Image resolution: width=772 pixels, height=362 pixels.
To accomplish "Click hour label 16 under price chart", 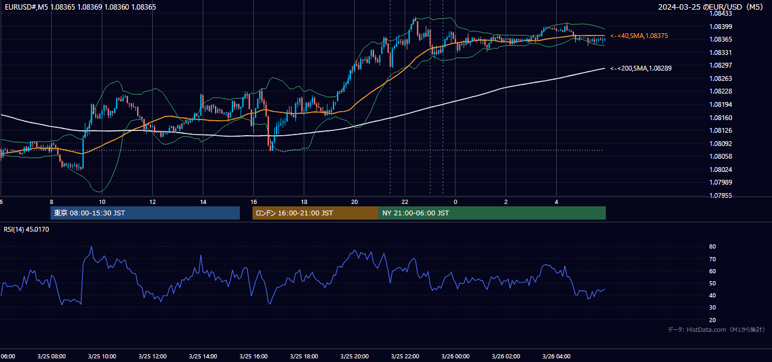I will [x=254, y=202].
